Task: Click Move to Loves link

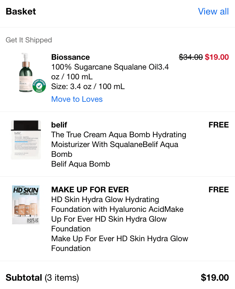Action: (x=77, y=99)
